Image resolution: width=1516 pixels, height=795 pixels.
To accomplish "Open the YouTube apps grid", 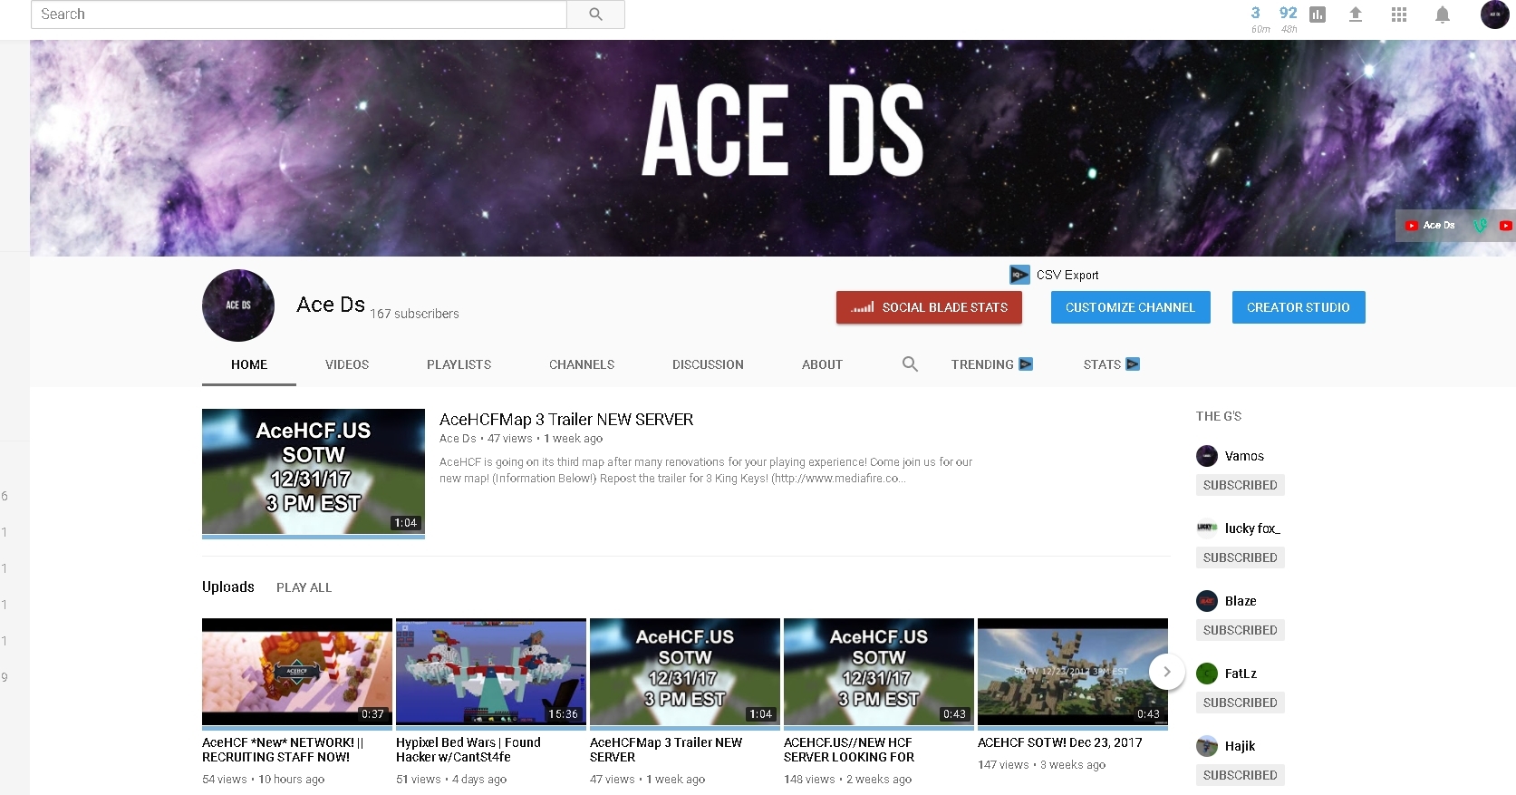I will pos(1399,15).
